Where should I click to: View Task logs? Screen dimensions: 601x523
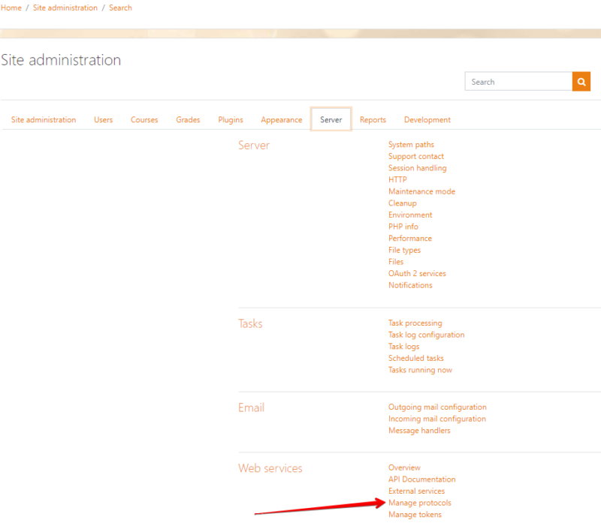[x=403, y=347]
